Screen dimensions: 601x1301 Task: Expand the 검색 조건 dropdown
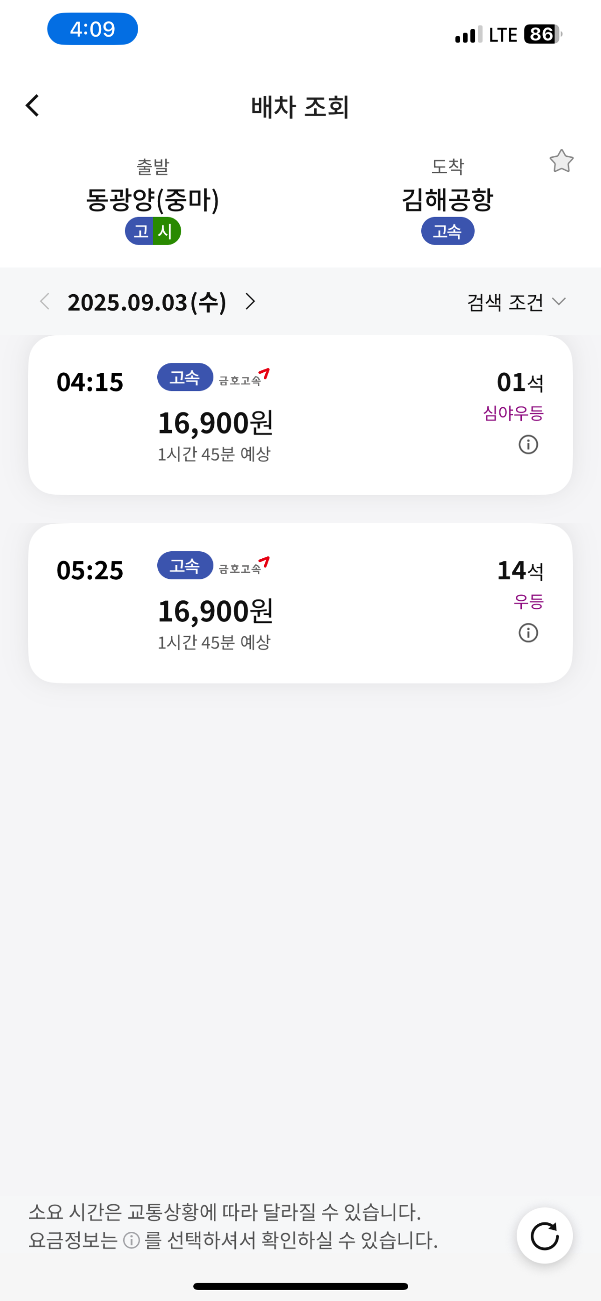516,302
